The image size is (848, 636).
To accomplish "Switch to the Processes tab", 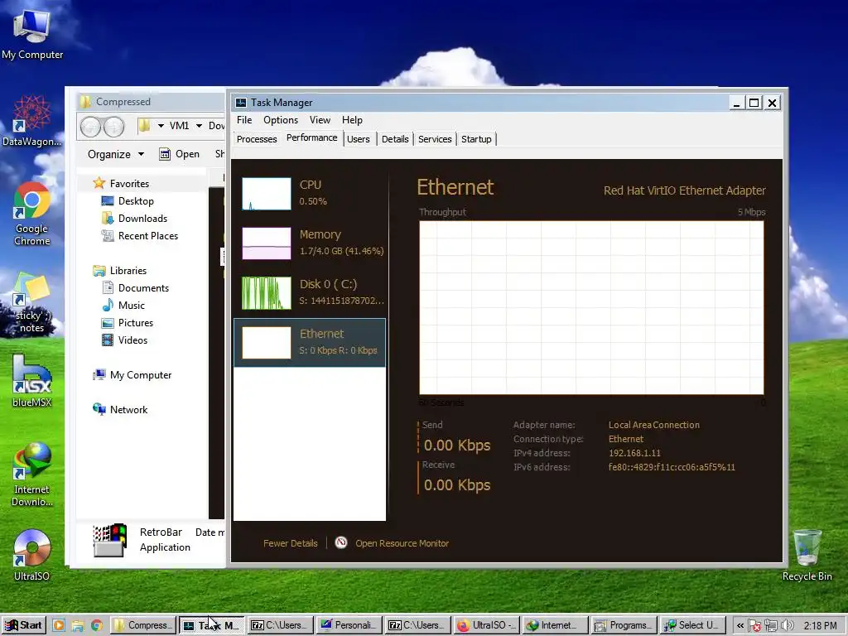I will tap(257, 139).
